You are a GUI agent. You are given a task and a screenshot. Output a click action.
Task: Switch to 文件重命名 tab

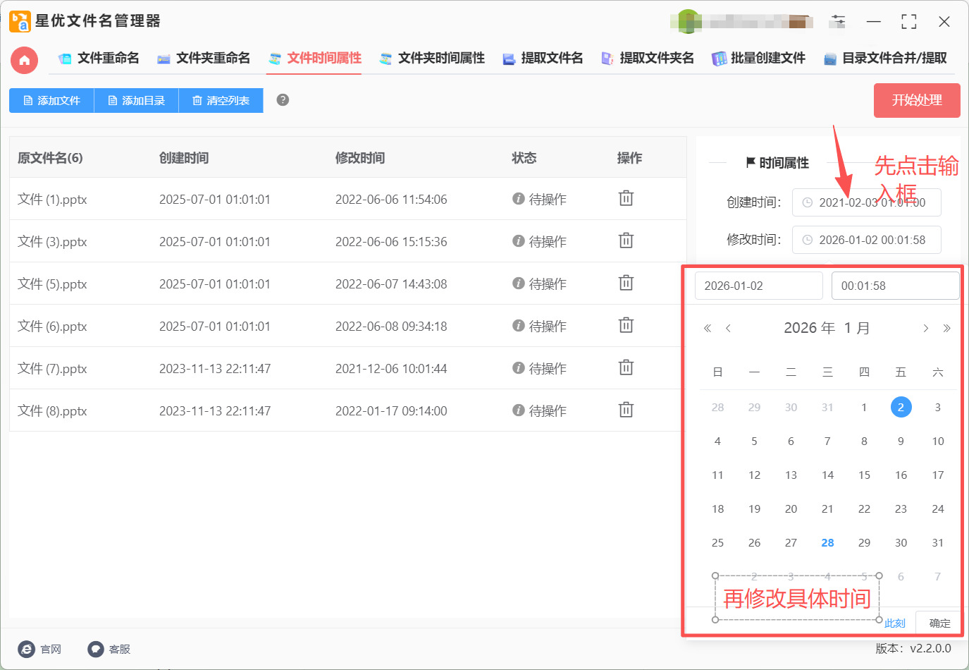[99, 58]
